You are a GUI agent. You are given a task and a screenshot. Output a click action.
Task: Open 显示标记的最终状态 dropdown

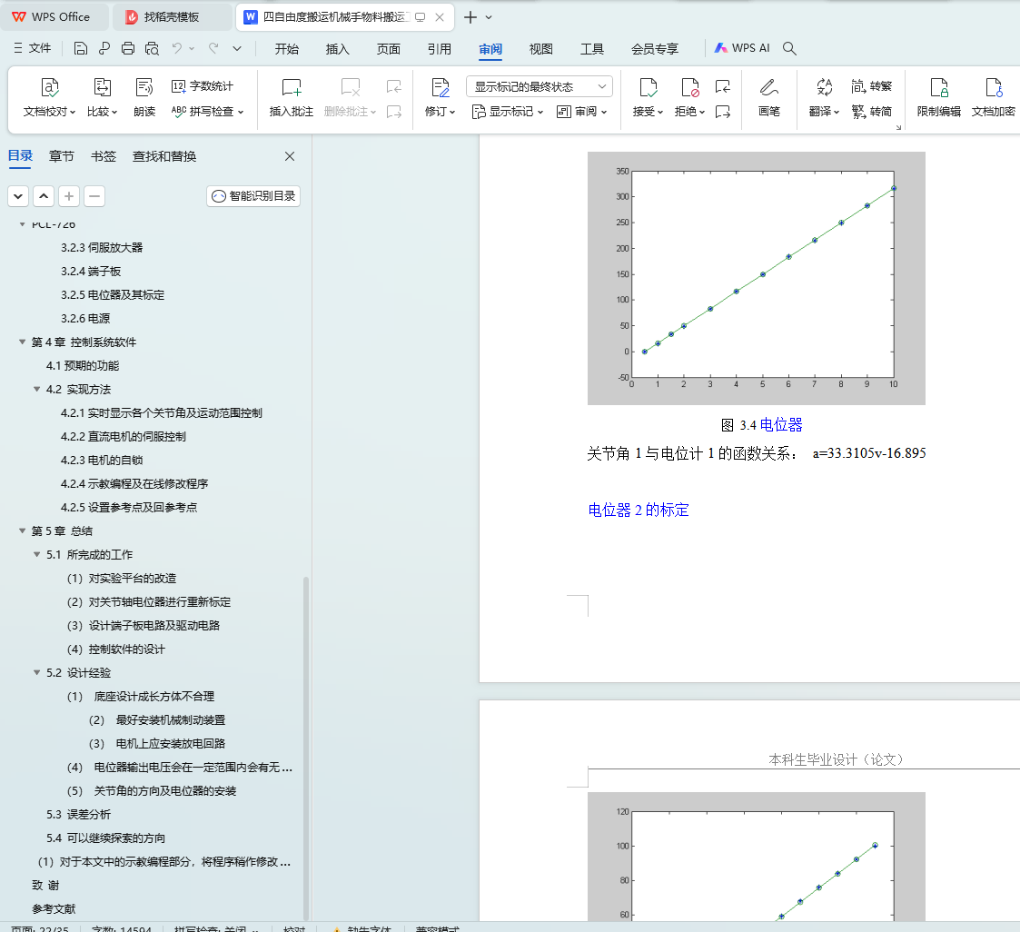pos(540,86)
